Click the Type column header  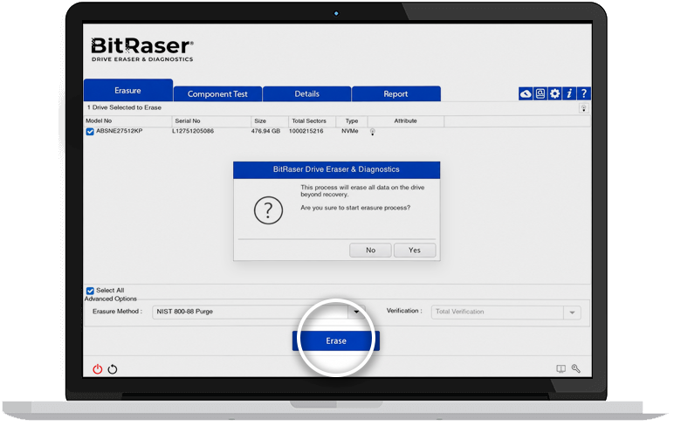tap(352, 120)
